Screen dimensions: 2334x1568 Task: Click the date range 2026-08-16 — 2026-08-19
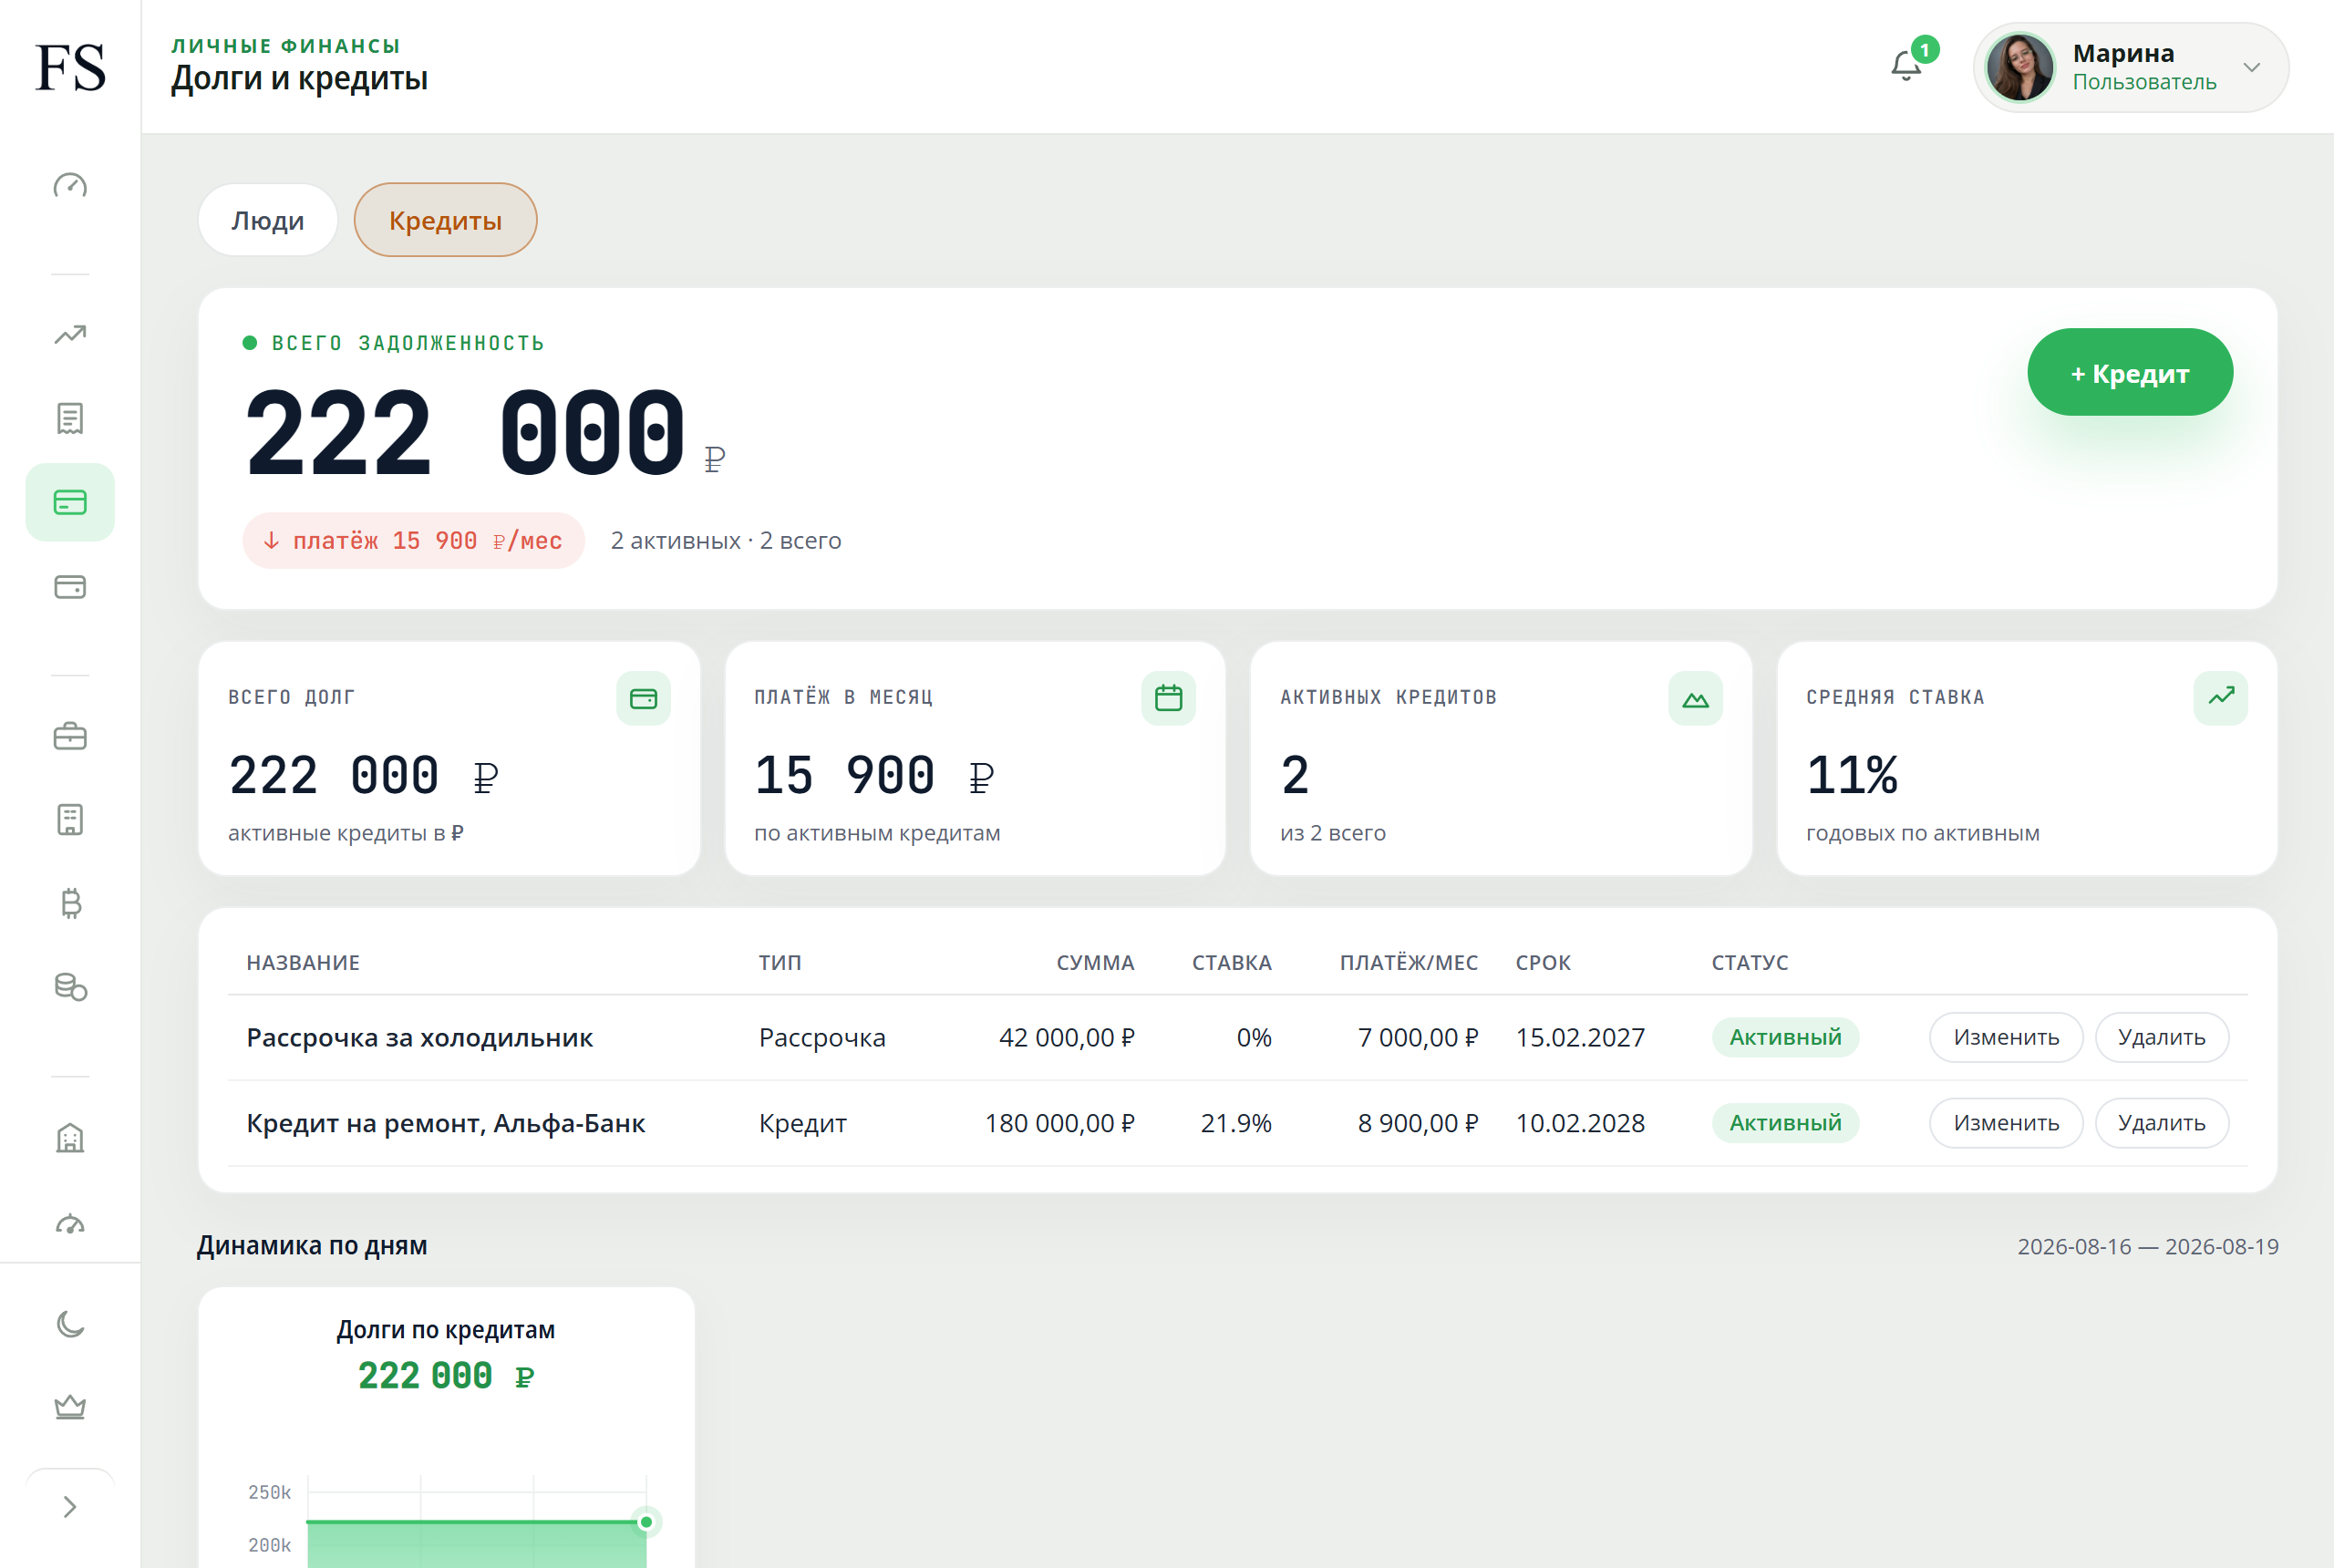coord(2147,1247)
